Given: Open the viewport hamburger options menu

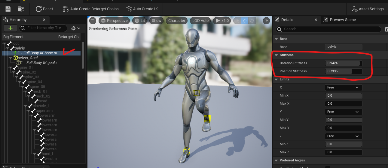Looking at the screenshot, I should pos(93,21).
